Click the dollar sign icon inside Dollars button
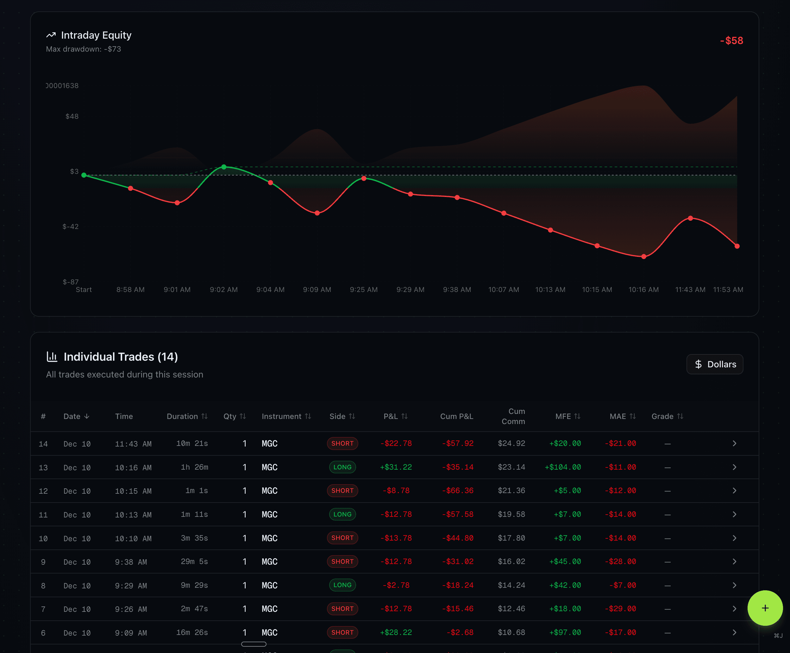This screenshot has height=653, width=790. pyautogui.click(x=699, y=364)
